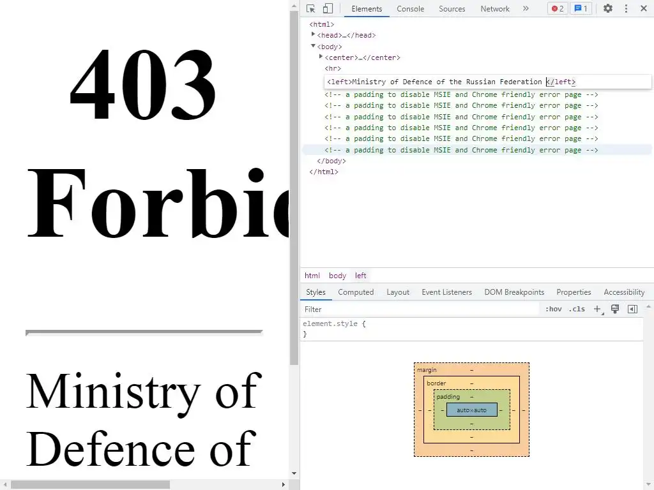The image size is (654, 490).
Task: Click the page vertical scrollbar thumb
Action: pyautogui.click(x=294, y=188)
